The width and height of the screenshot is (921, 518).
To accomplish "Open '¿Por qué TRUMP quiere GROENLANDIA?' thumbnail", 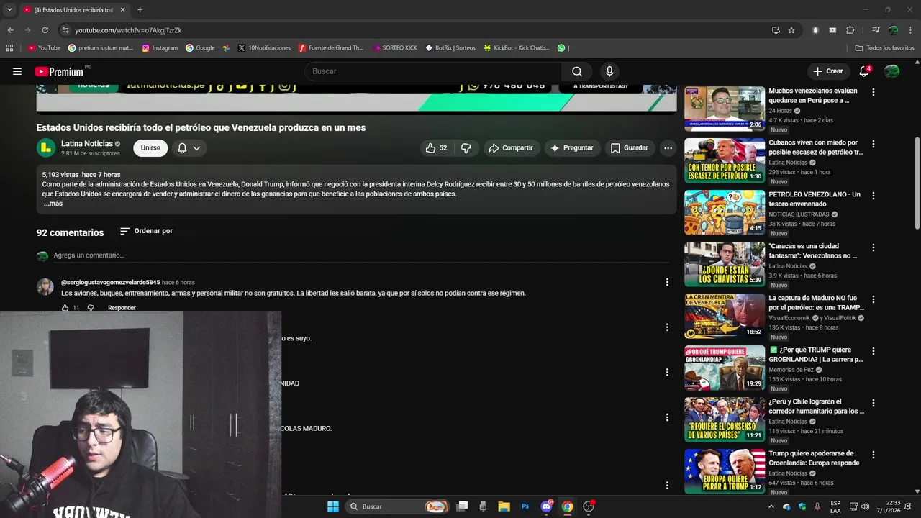I will click(725, 368).
